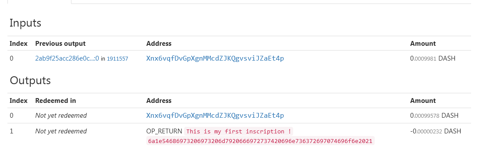Click the 'Redeemed in' column header
This screenshot has width=493, height=160.
point(56,101)
